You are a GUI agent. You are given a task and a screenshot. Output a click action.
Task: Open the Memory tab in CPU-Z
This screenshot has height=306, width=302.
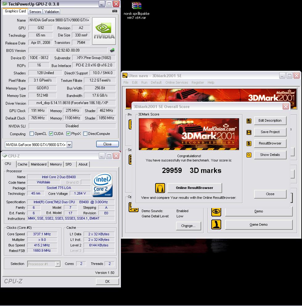[56, 164]
